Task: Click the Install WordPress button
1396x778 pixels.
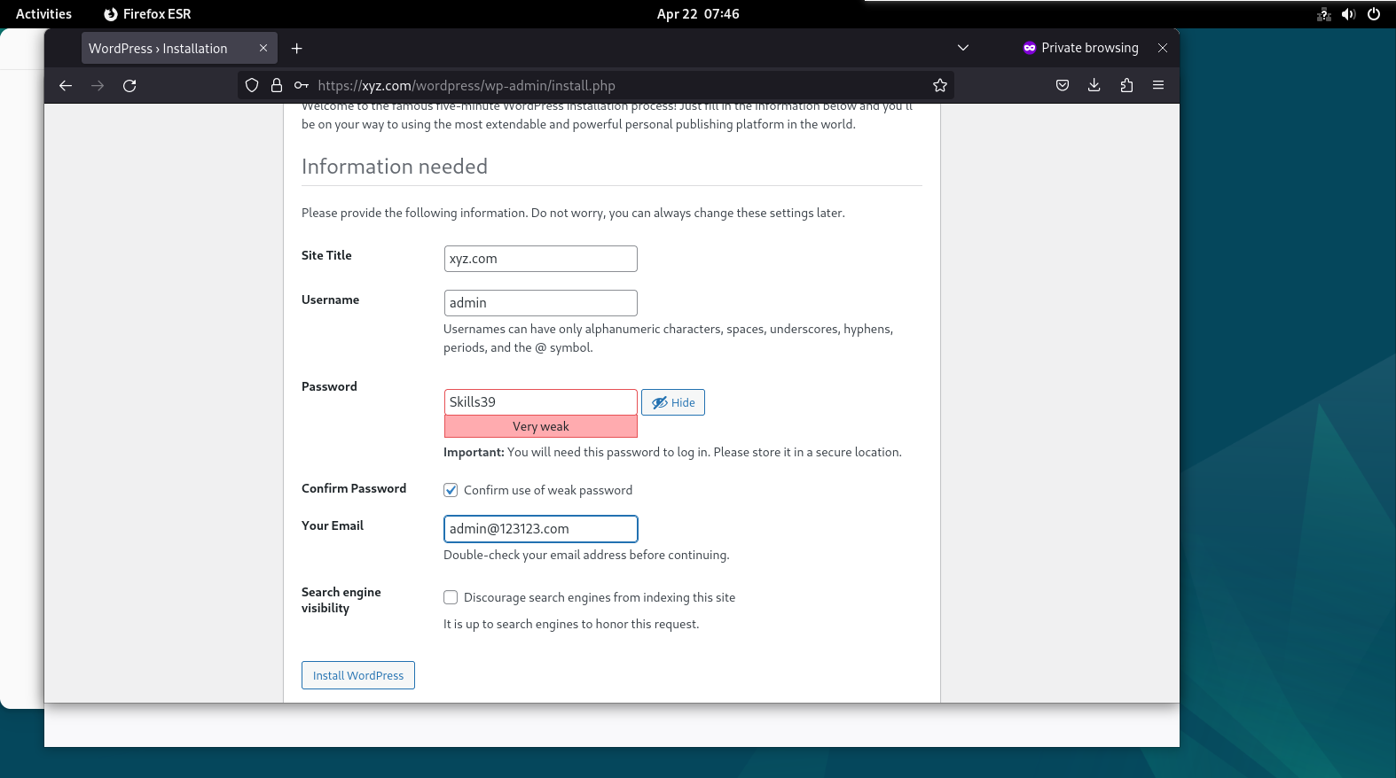Action: click(358, 675)
